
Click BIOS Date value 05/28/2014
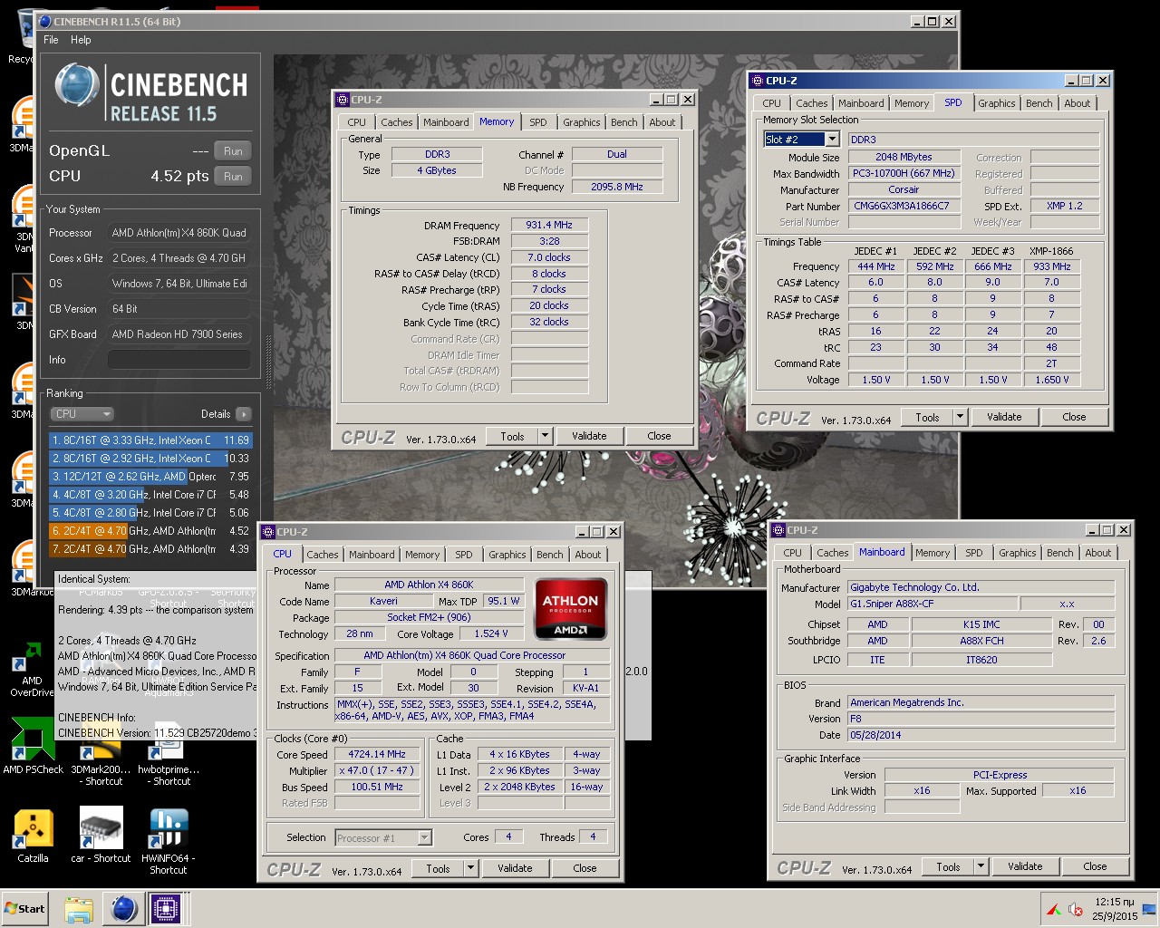coord(981,735)
